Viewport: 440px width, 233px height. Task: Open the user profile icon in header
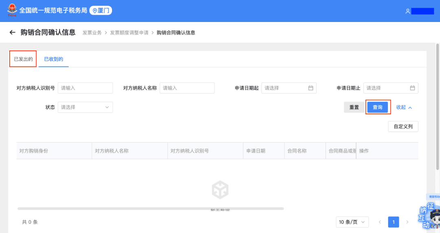[x=407, y=11]
